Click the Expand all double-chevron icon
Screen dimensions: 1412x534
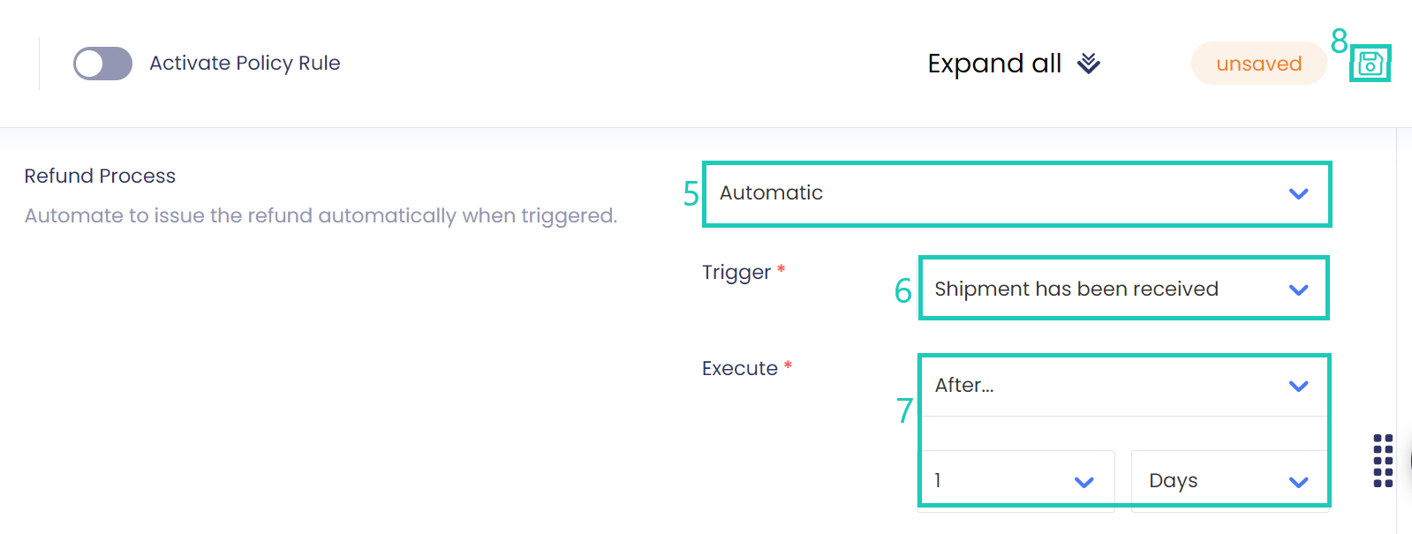tap(1089, 64)
